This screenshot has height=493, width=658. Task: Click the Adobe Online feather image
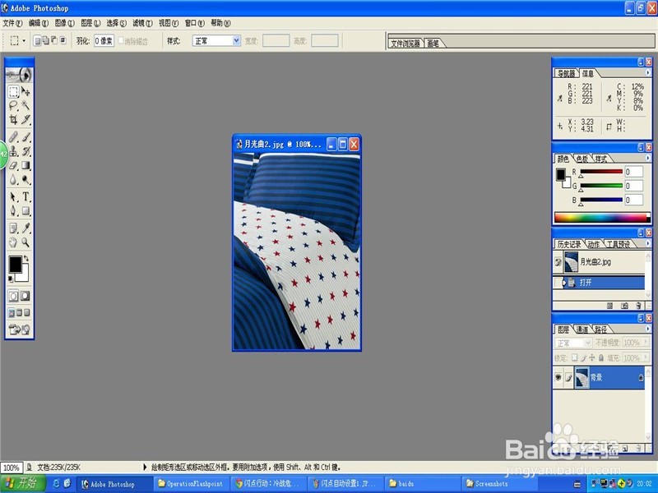coord(19,75)
